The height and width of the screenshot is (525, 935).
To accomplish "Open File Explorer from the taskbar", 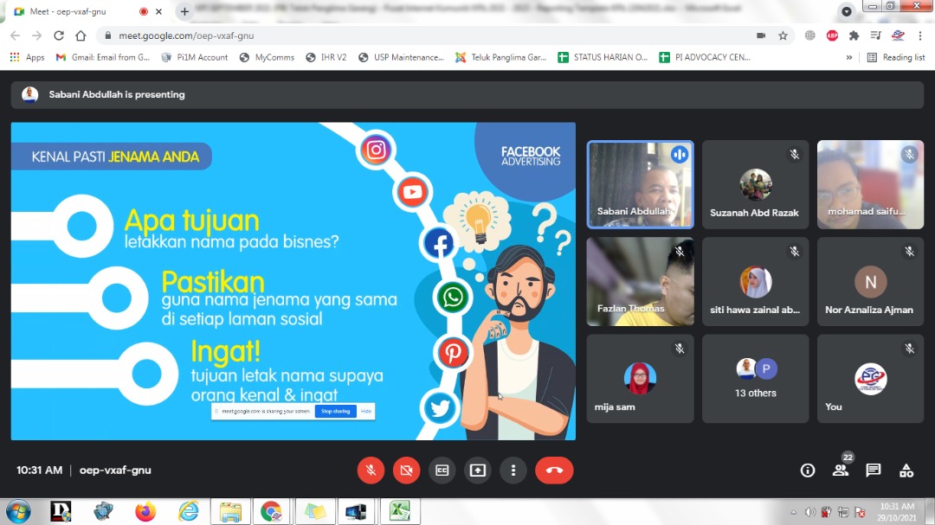I will 230,512.
